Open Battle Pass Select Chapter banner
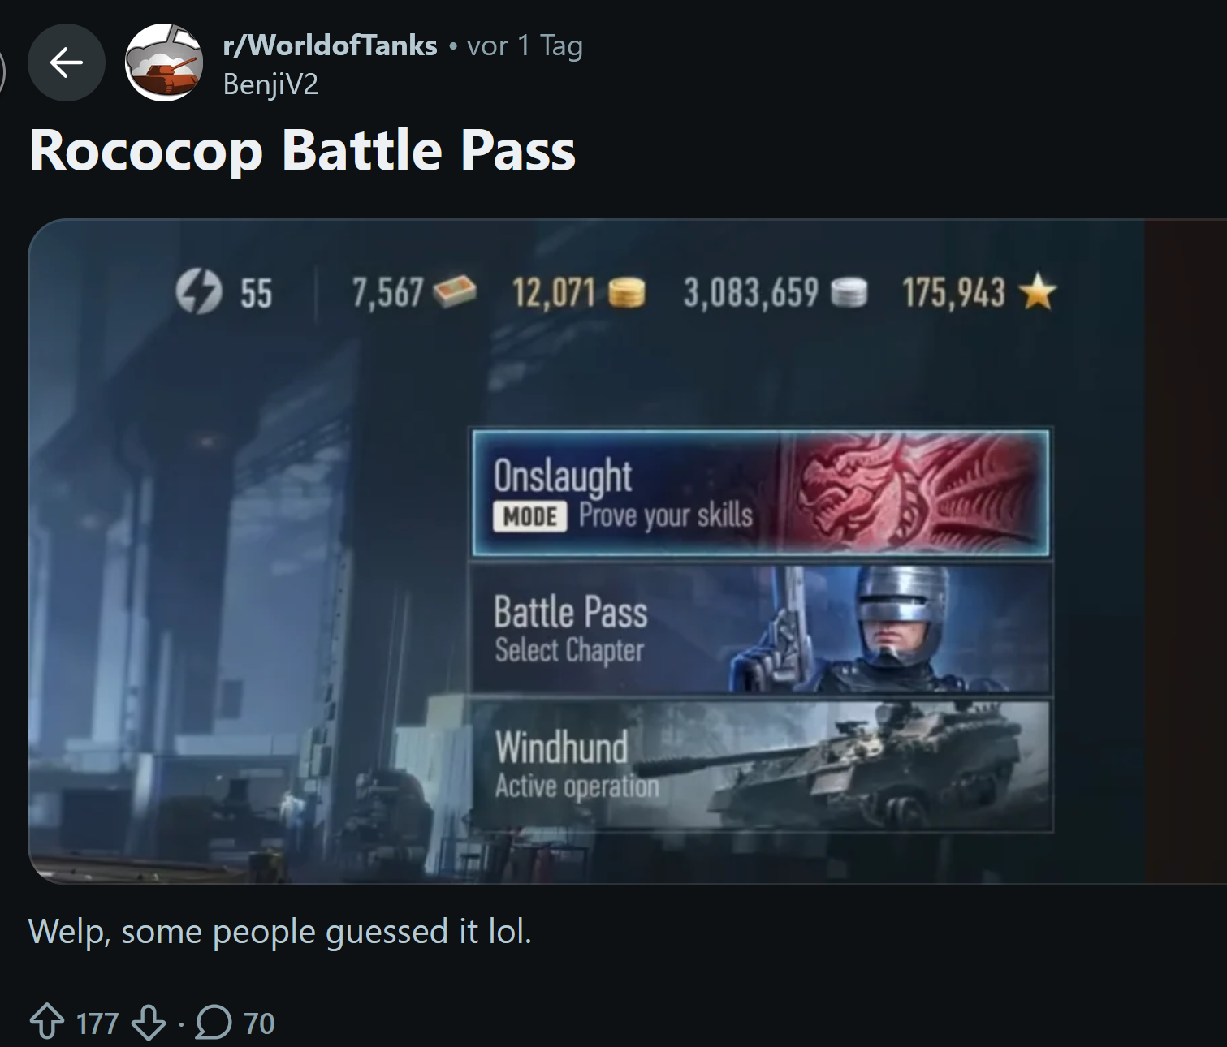 point(761,629)
